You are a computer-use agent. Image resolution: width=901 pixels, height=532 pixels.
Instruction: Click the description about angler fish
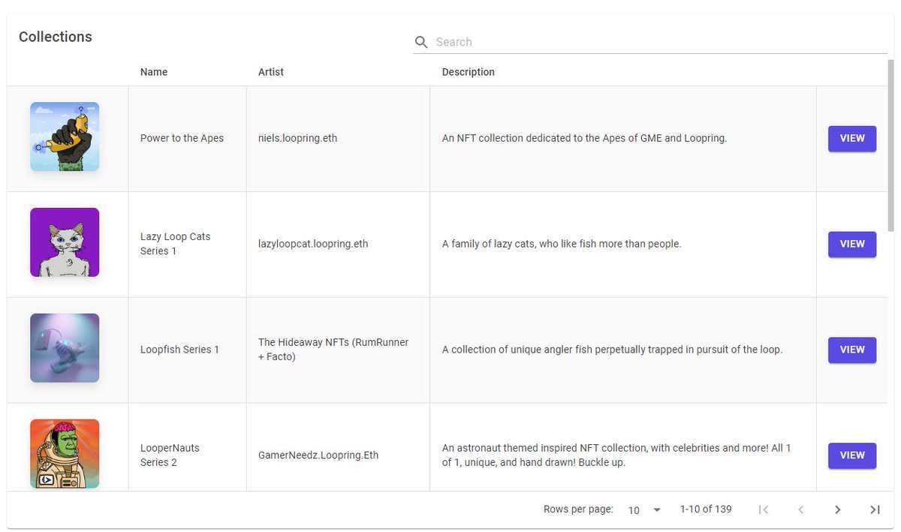click(613, 350)
